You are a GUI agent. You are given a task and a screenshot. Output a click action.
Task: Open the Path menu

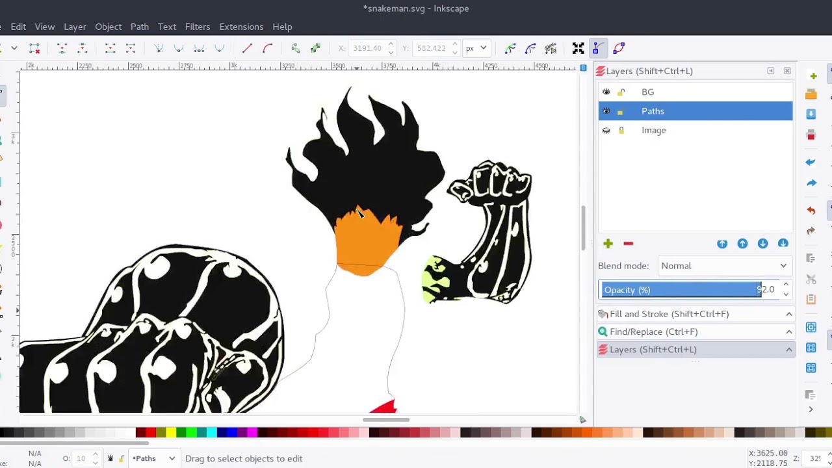[140, 27]
